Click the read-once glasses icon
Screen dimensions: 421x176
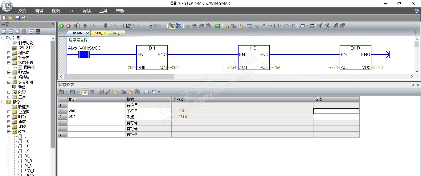tap(101, 92)
